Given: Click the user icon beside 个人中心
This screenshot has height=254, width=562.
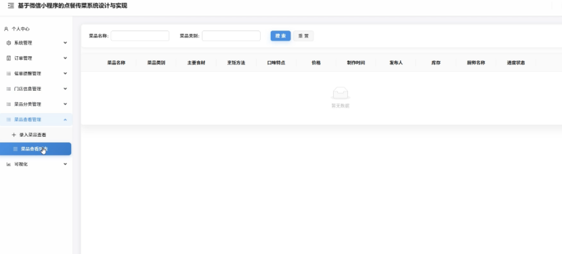Looking at the screenshot, I should 6,29.
